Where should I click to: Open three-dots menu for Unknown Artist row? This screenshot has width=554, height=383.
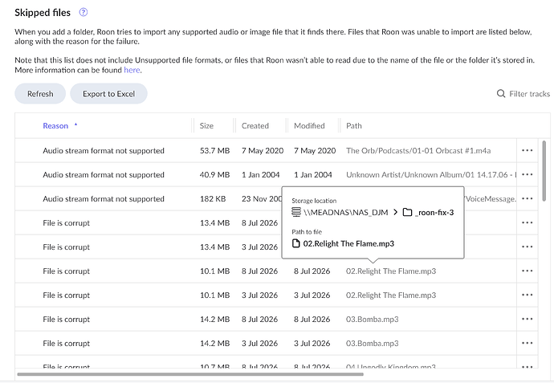[x=528, y=174]
